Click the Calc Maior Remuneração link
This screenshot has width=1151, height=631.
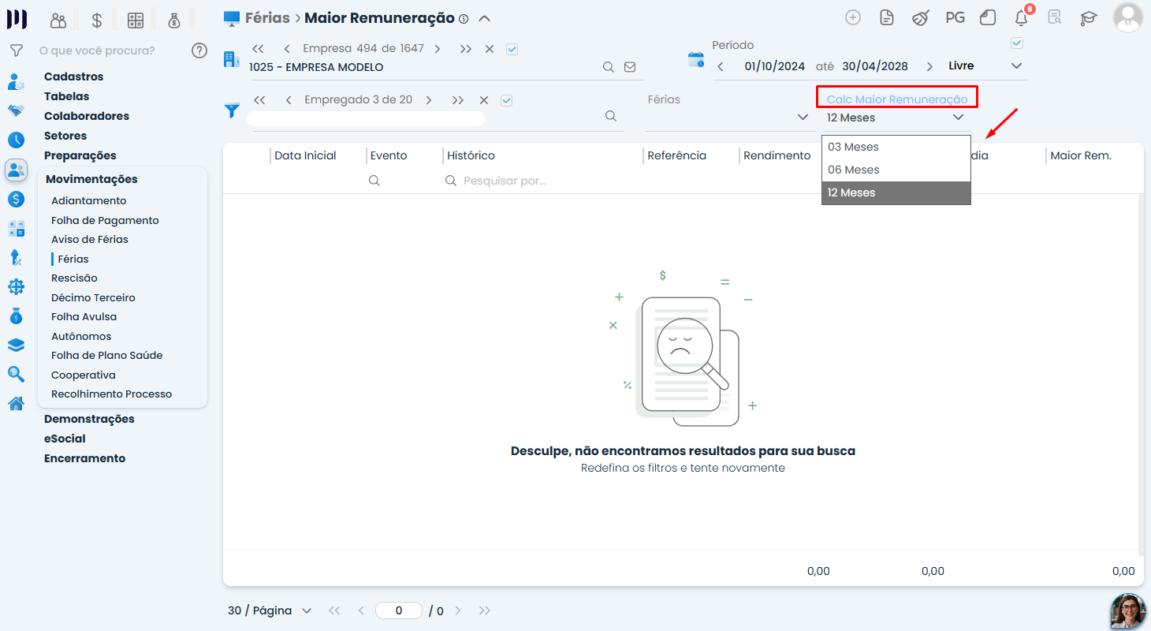[897, 99]
